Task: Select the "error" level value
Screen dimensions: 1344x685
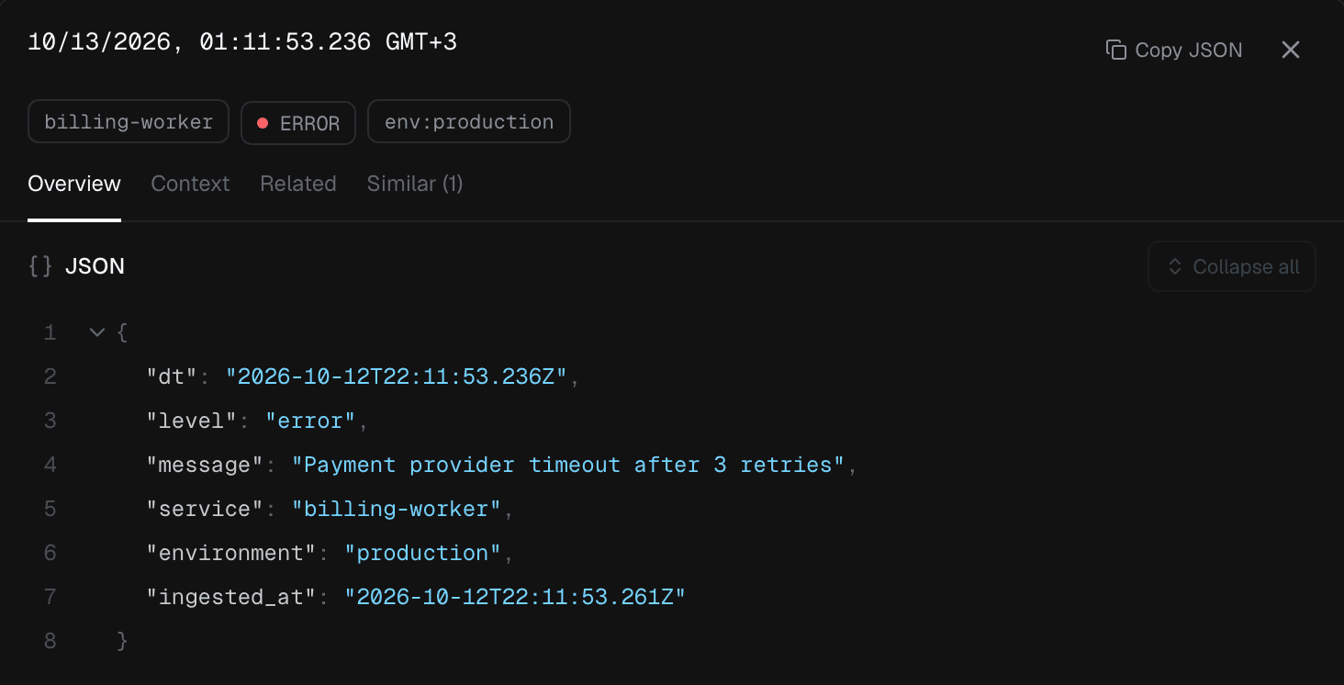Action: [310, 421]
